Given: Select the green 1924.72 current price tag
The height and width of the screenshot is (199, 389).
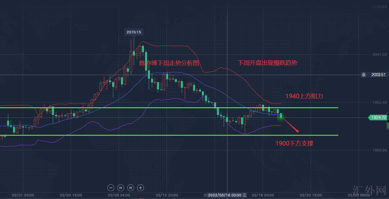Looking at the screenshot, I should pos(378,117).
